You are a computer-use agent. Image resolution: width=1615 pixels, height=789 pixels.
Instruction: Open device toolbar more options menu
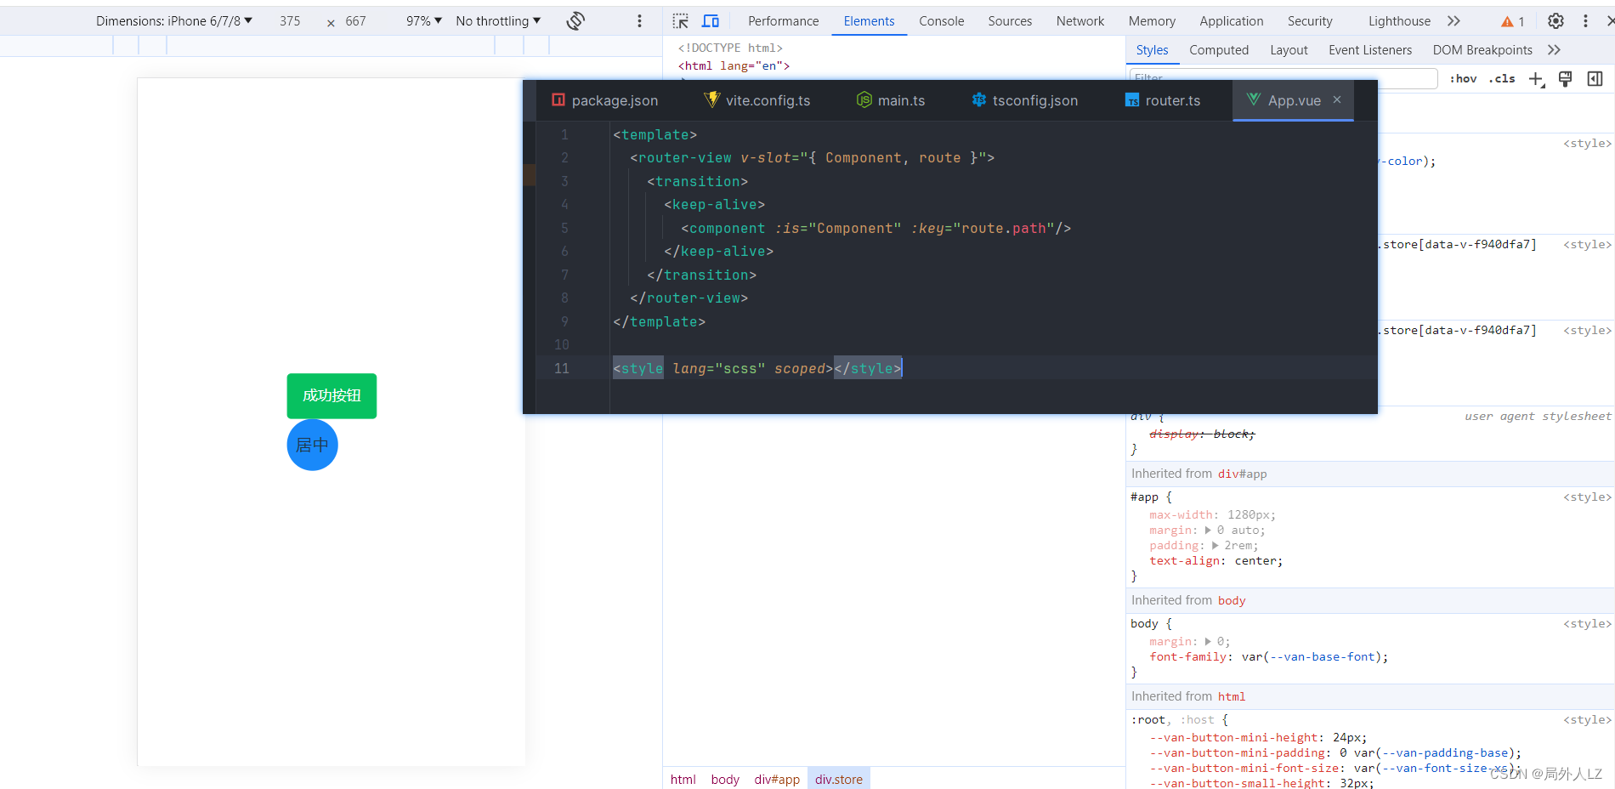[639, 21]
